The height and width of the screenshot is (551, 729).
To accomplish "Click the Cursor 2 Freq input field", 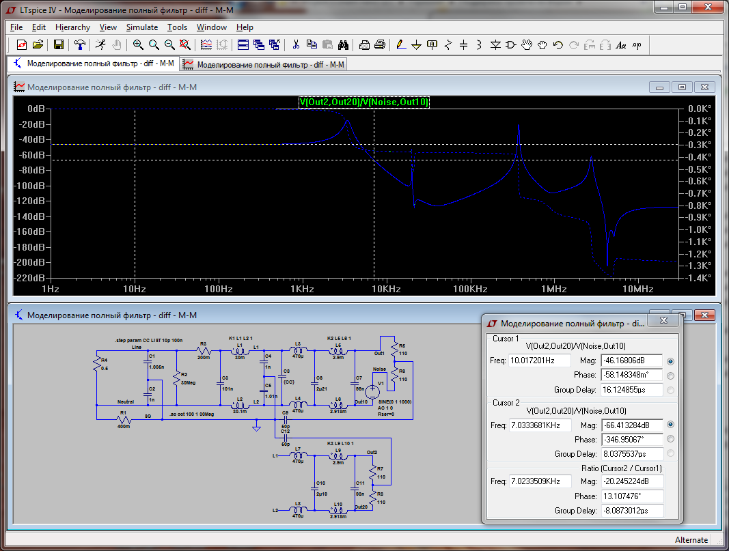I will click(x=539, y=425).
